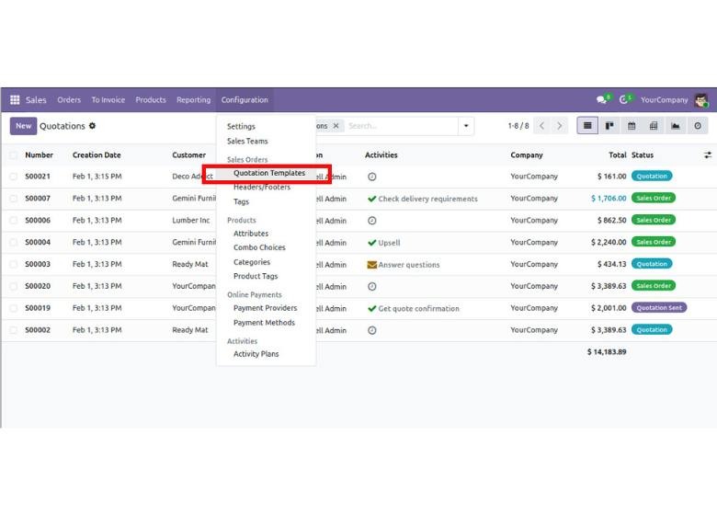This screenshot has width=717, height=515.
Task: Open the Quotations gear actions menu
Action: (92, 126)
